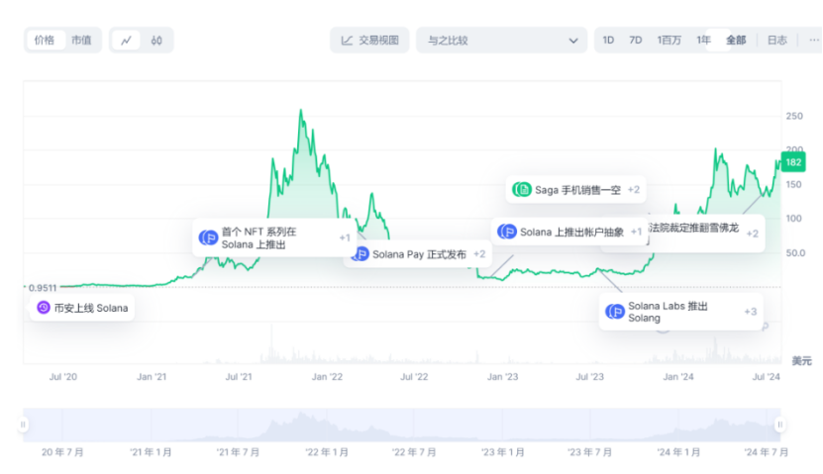Image resolution: width=823 pixels, height=474 pixels.
Task: Open the Solana Labs 推出 Solang event card
Action: coord(680,312)
